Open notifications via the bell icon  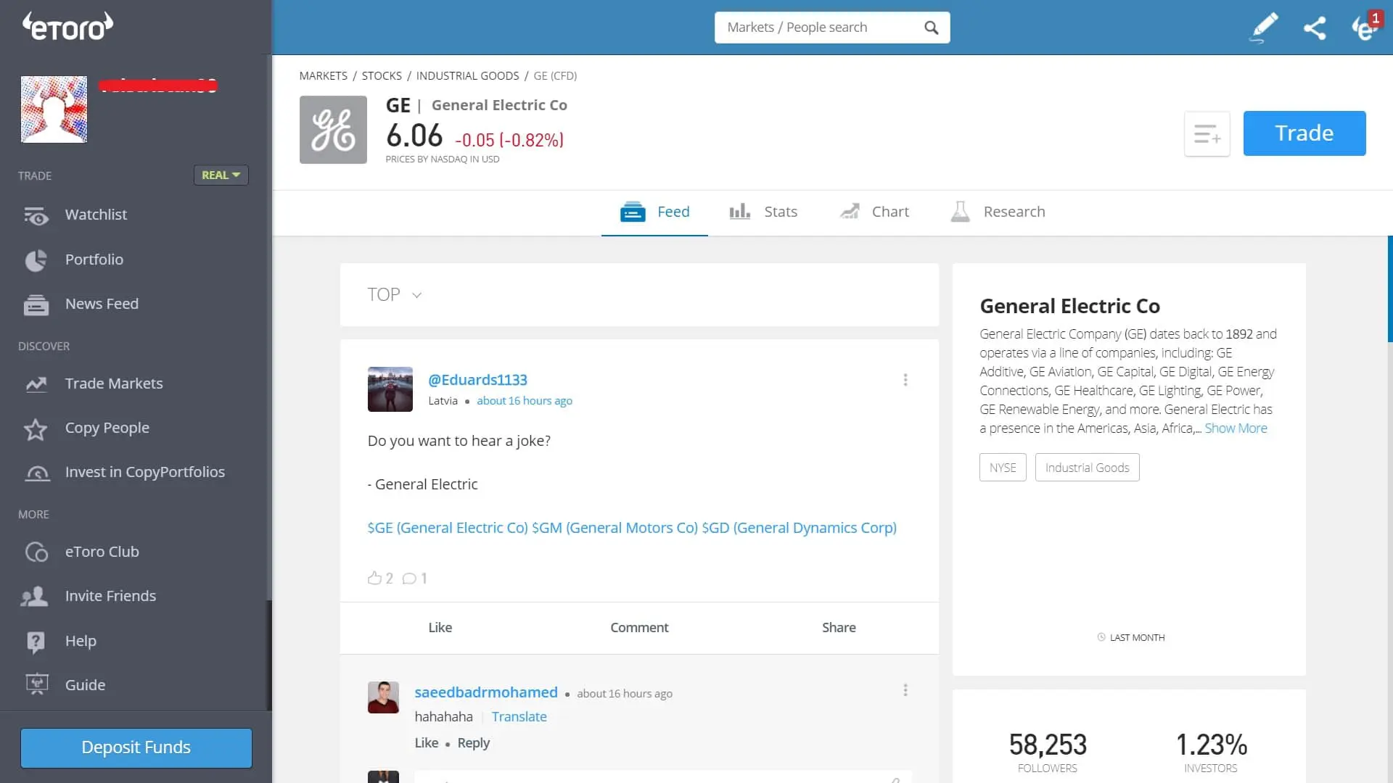click(1367, 29)
